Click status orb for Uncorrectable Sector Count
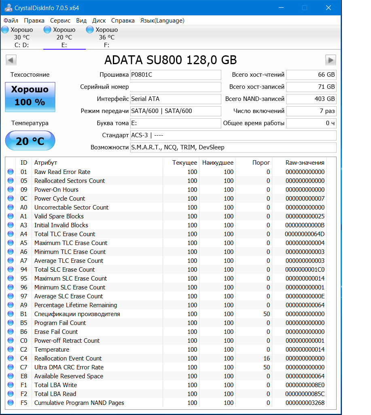This screenshot has width=371, height=415. [x=11, y=207]
